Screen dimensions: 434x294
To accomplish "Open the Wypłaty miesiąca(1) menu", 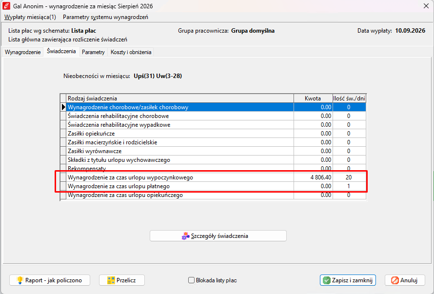I will coord(30,17).
